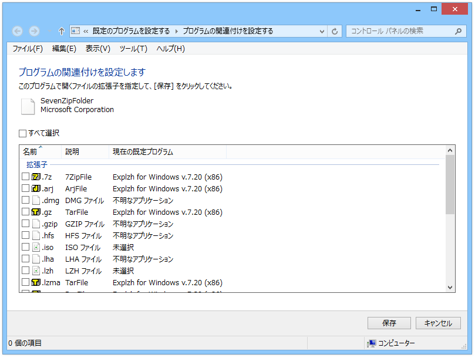Select the GZIP ファイル description
475x358 pixels.
(85, 224)
